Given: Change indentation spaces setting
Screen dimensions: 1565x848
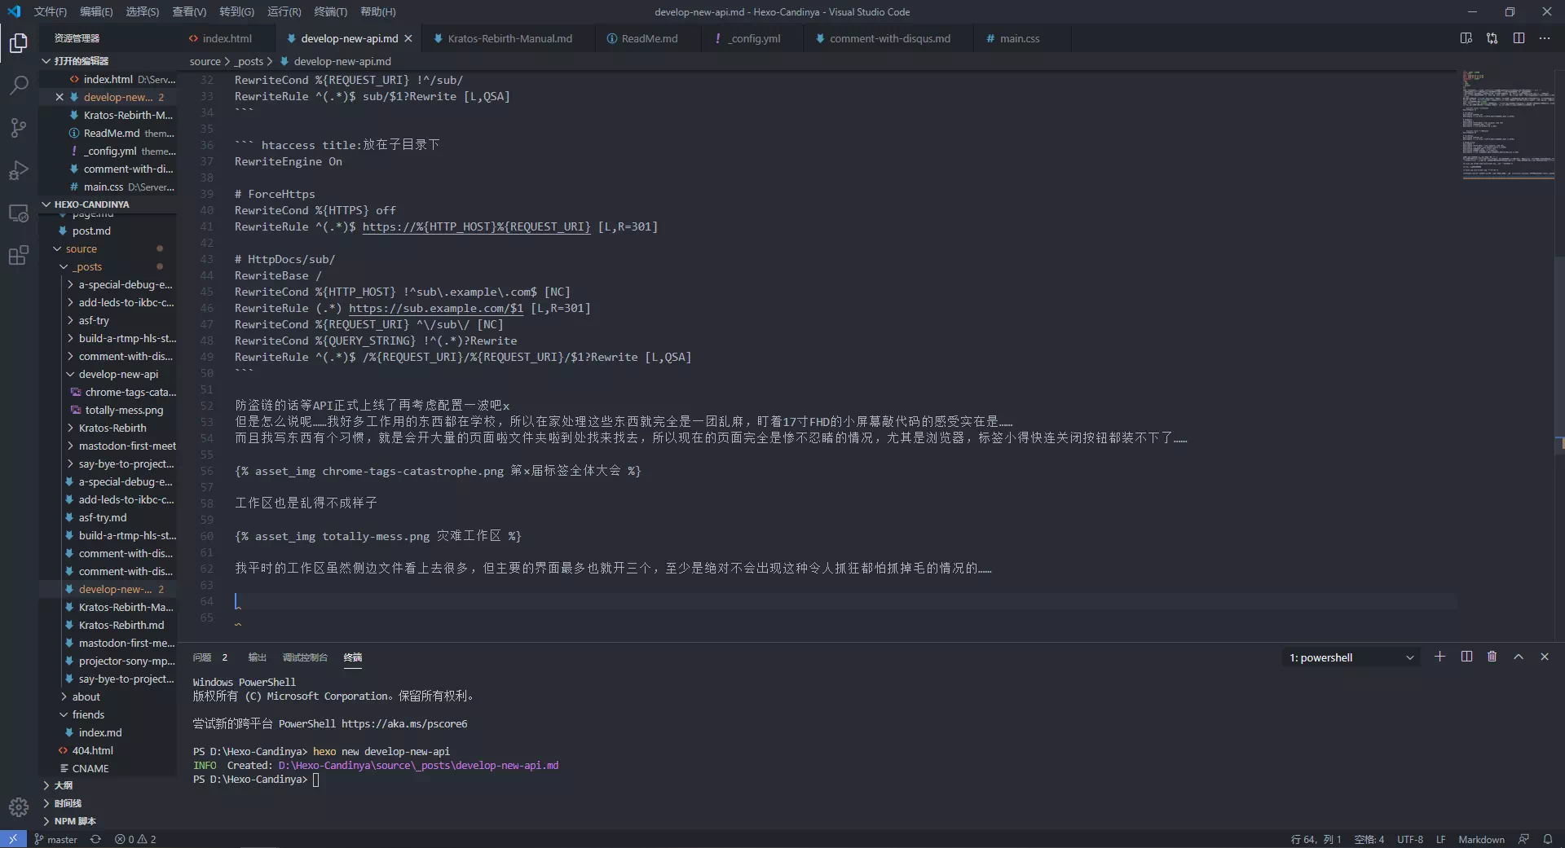Looking at the screenshot, I should click(1369, 839).
